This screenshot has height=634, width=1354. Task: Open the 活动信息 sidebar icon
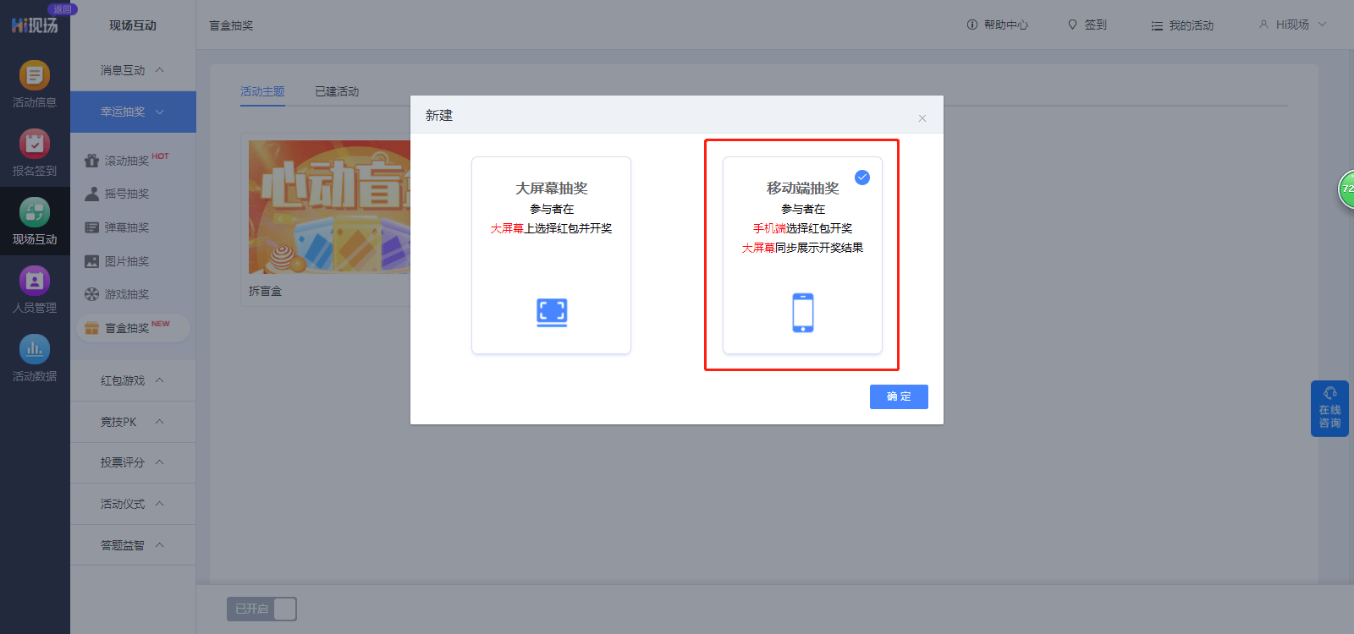[35, 75]
